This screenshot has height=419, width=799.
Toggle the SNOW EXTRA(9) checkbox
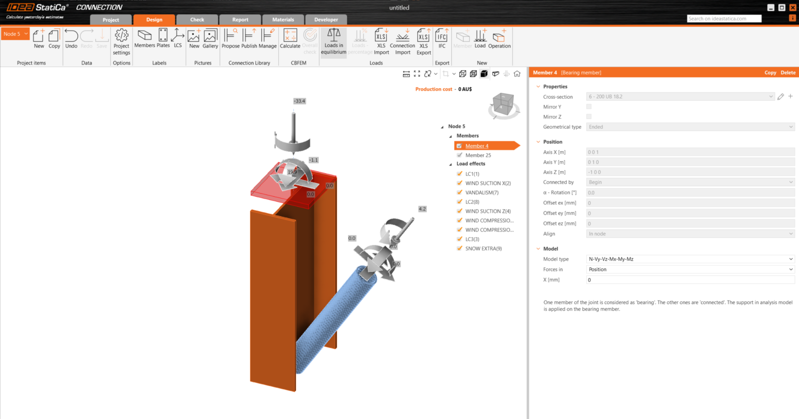(460, 248)
